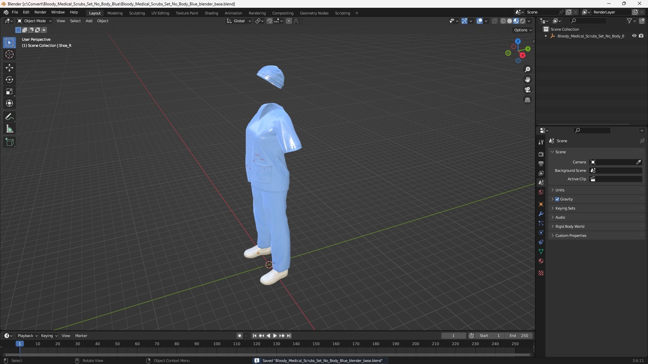Open the World properties tab
The width and height of the screenshot is (648, 364).
point(541,192)
